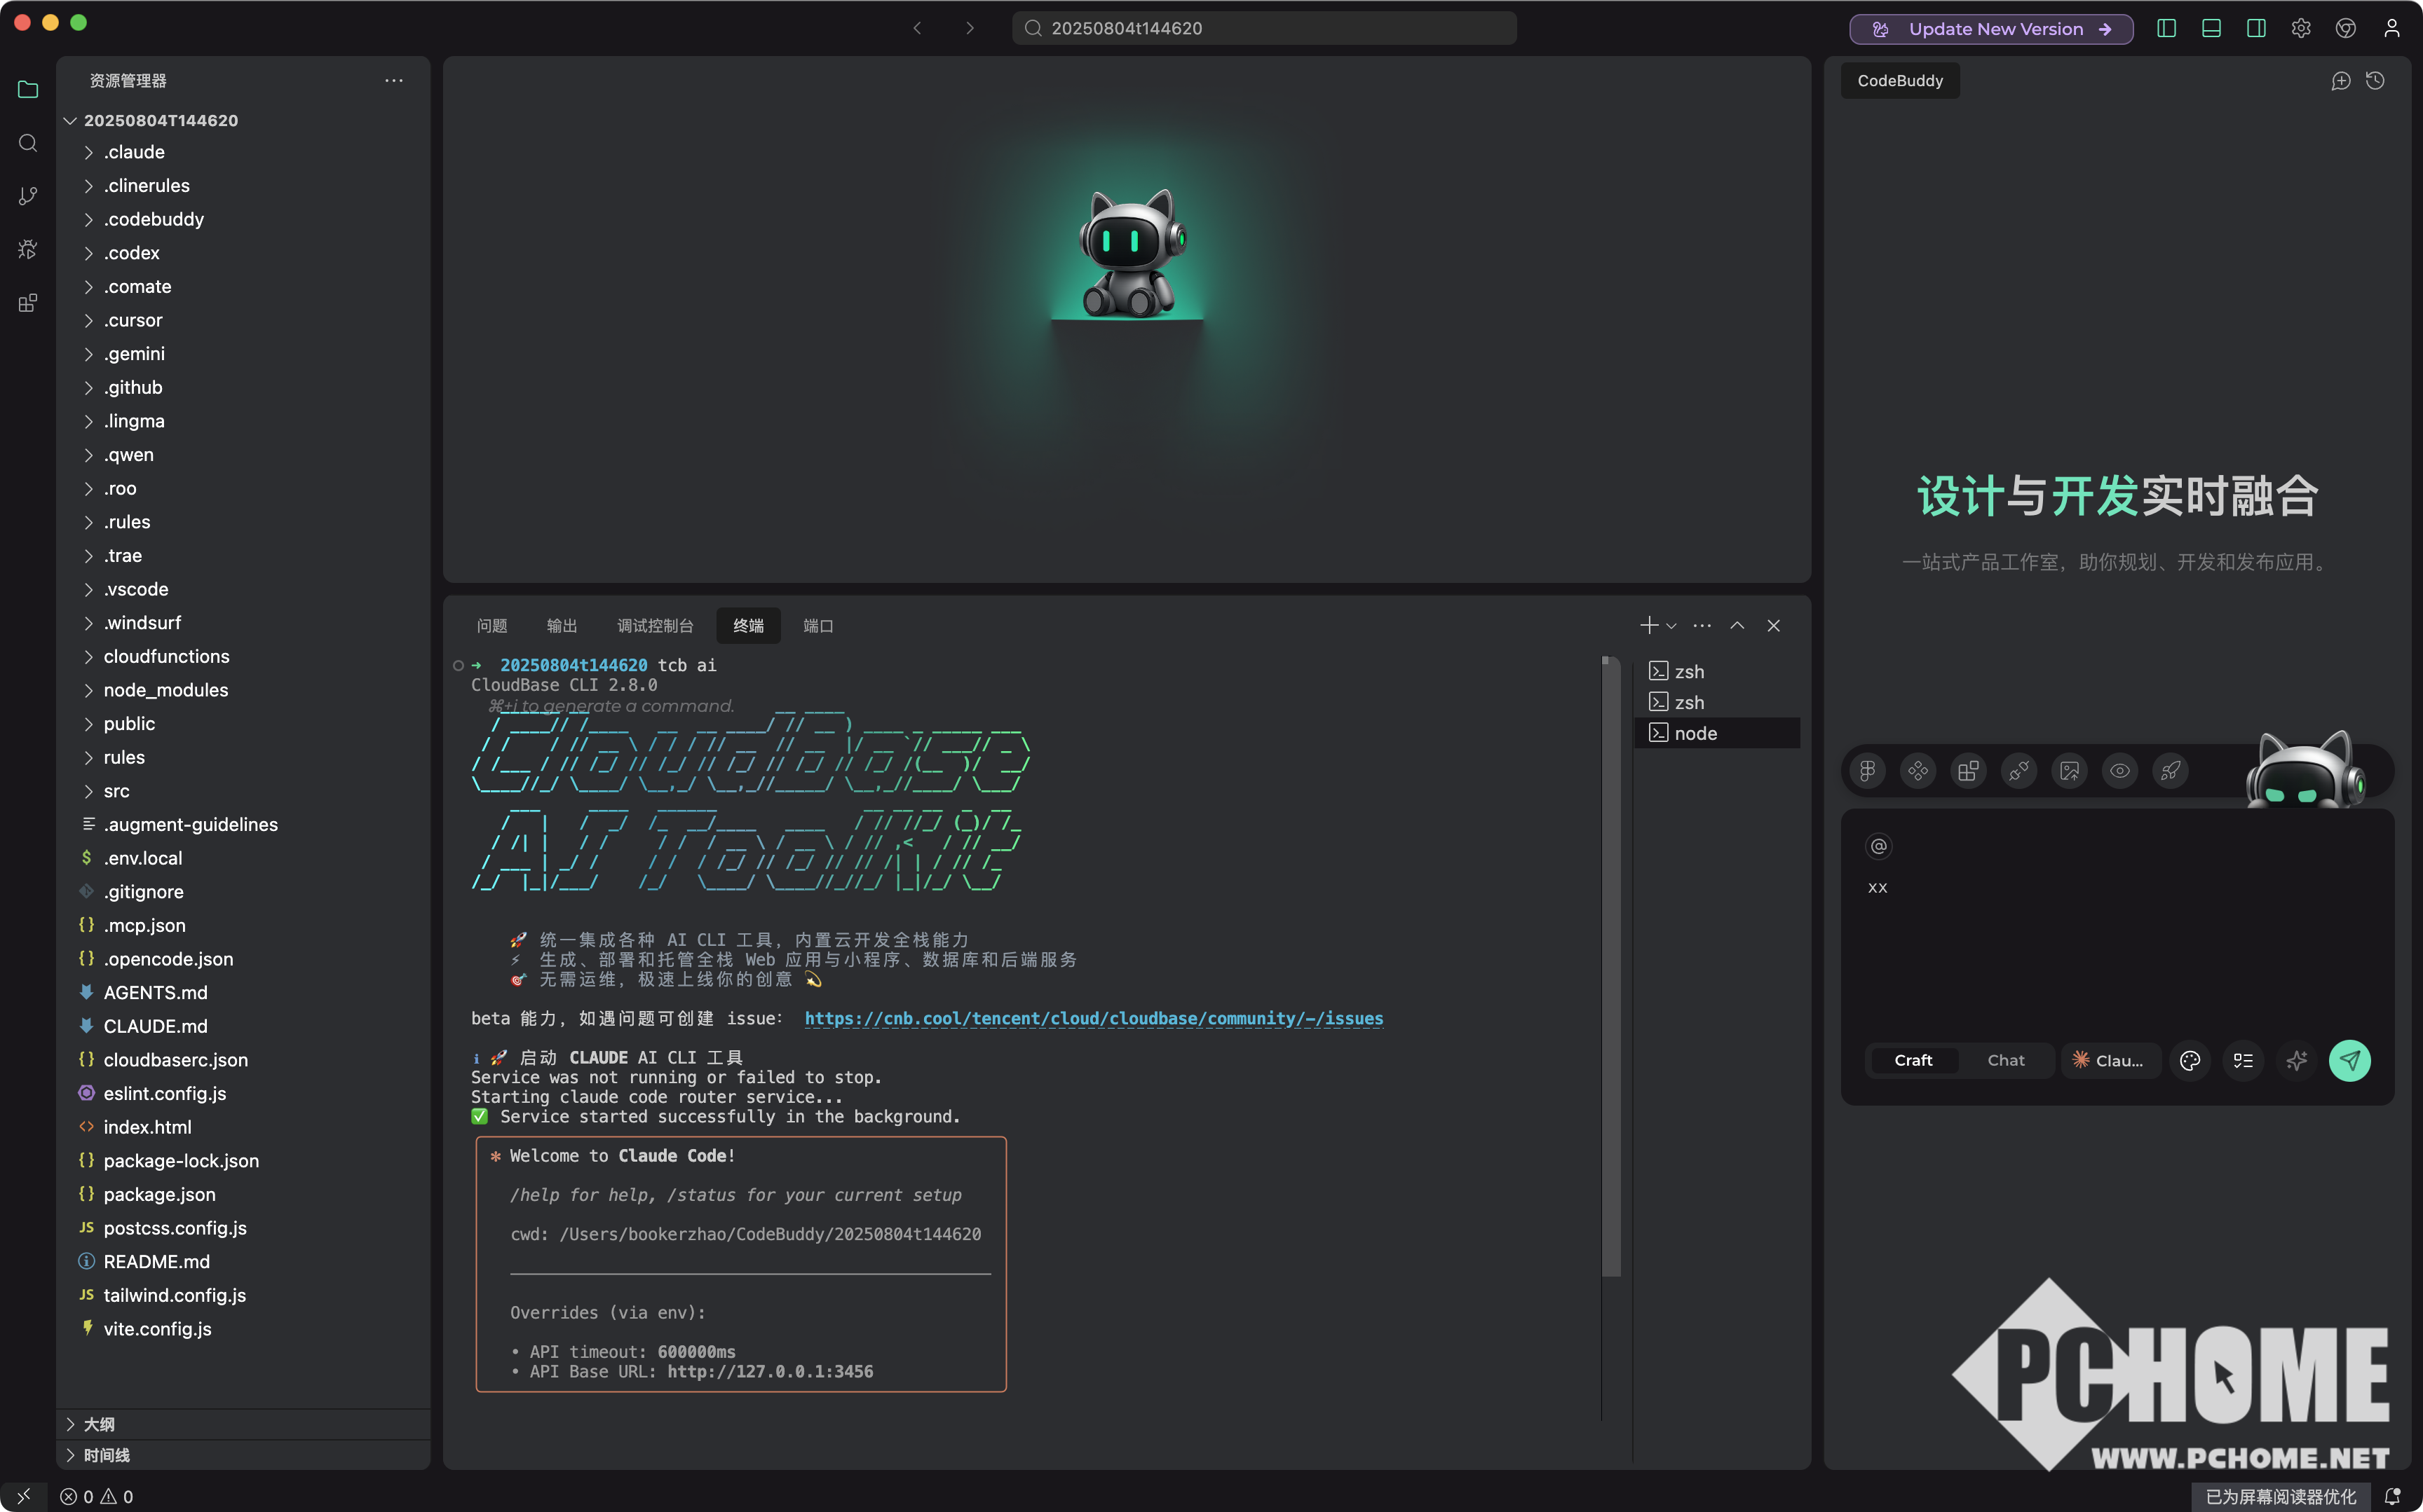Toggle the primary side bar layout button
The image size is (2423, 1512).
(2166, 29)
